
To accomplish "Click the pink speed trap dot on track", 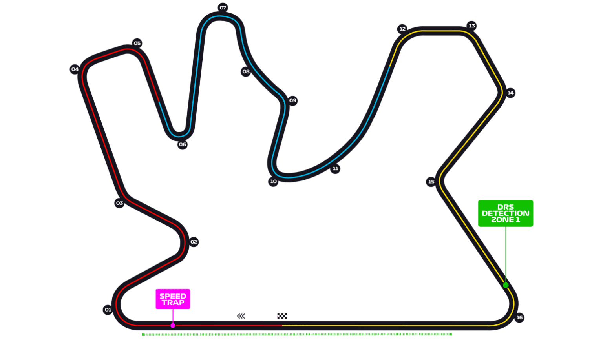I will coord(173,326).
